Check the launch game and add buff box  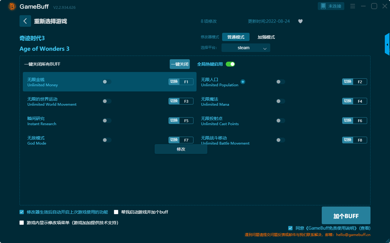click(116, 212)
